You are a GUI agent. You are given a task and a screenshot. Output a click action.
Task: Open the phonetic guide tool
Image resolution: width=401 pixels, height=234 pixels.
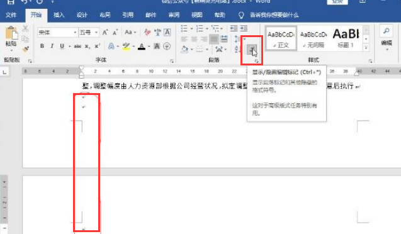[157, 32]
